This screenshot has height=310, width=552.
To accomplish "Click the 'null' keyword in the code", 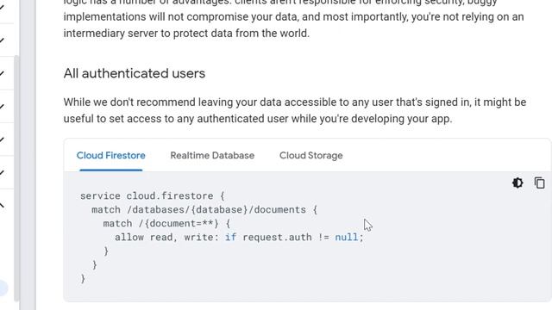I will click(x=347, y=238).
